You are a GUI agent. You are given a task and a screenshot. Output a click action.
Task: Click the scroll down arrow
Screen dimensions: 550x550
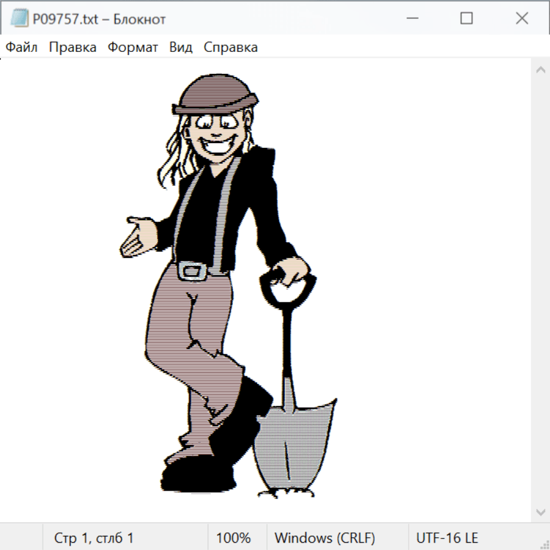coord(540,512)
